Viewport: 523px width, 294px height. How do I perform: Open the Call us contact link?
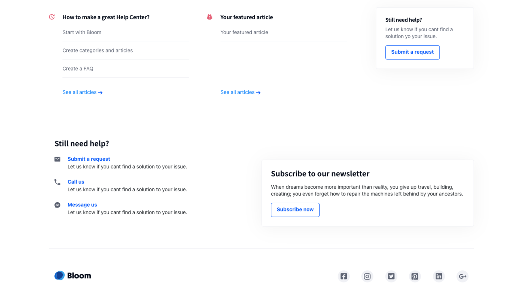[x=76, y=182]
